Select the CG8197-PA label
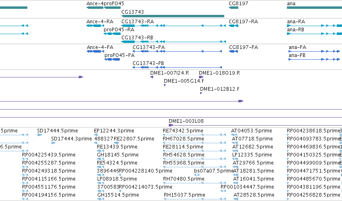 (244, 47)
